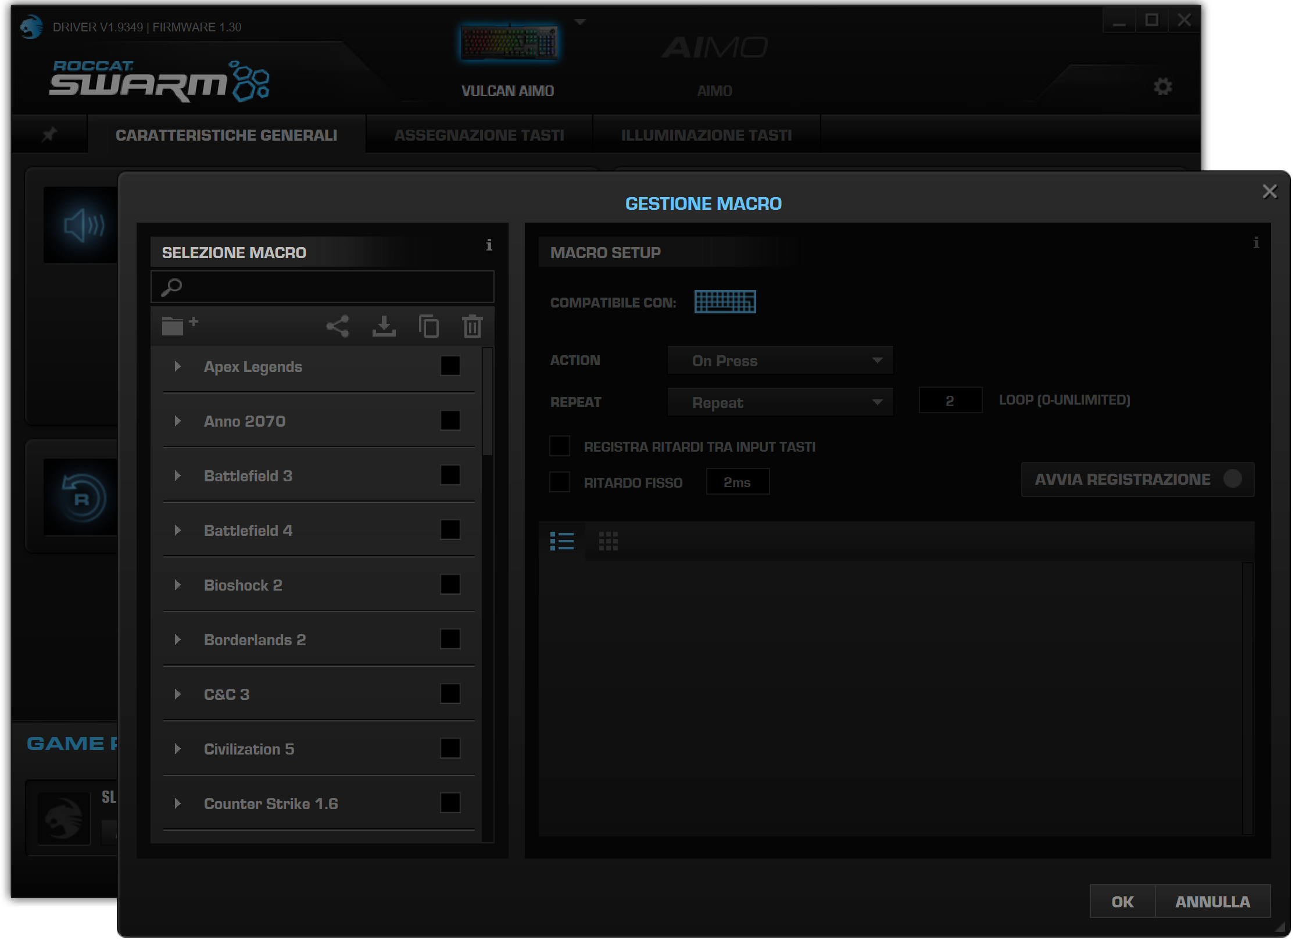The height and width of the screenshot is (944, 1299).
Task: Enable Registra ritardi tra input tasti
Action: pyautogui.click(x=560, y=446)
